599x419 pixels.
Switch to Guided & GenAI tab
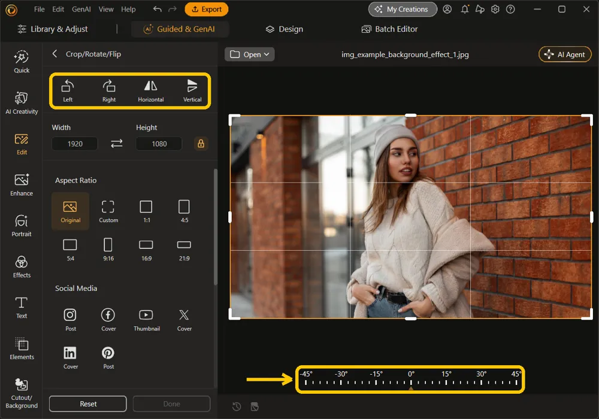(x=180, y=29)
